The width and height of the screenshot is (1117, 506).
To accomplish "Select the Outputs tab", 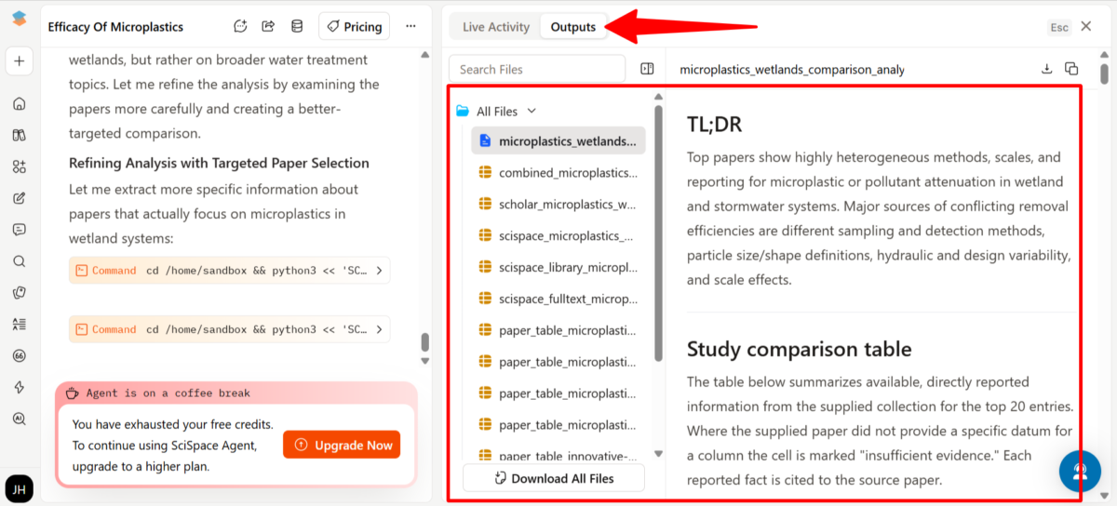I will [572, 27].
